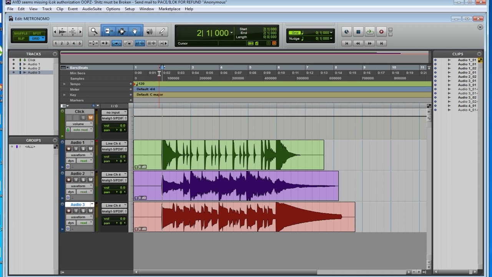Open the Nudge value dropdown

331,38
